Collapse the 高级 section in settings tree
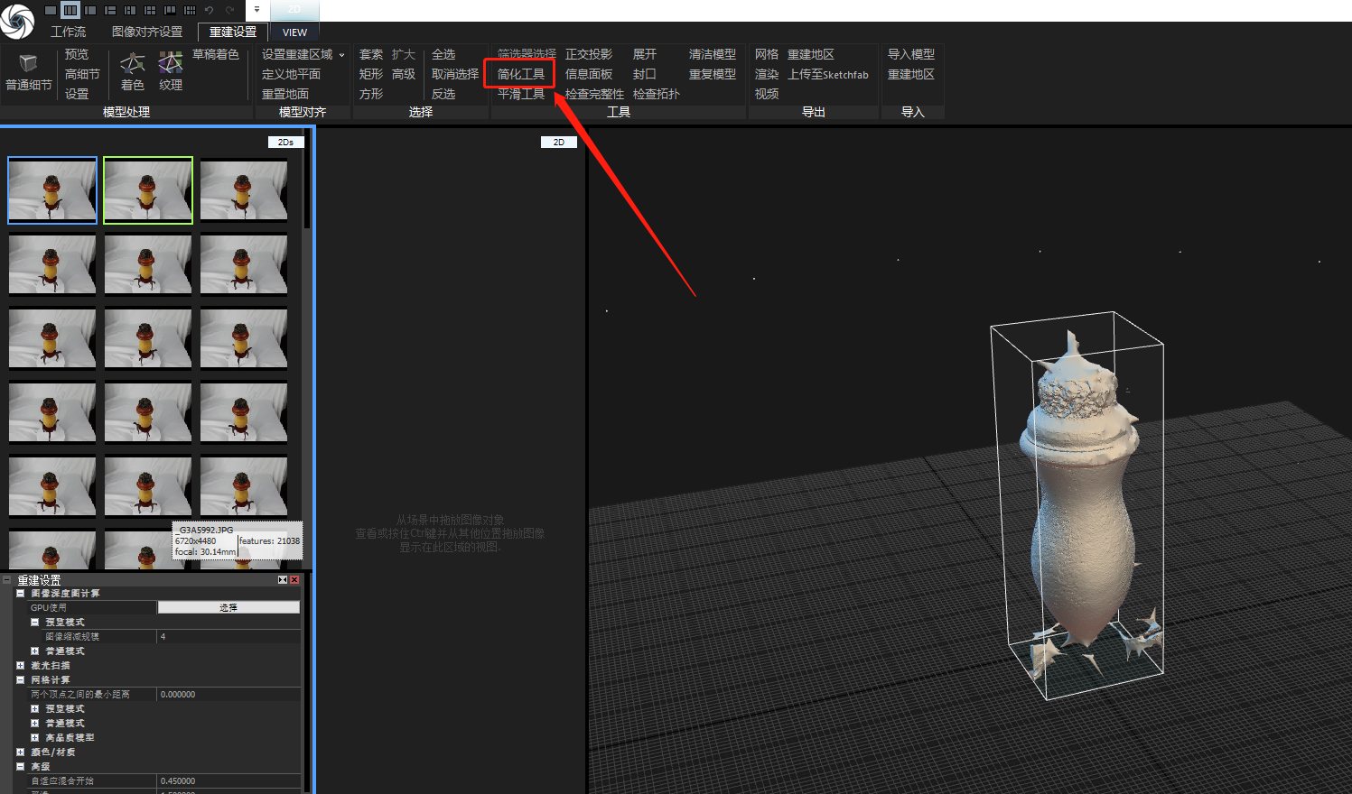 pos(20,766)
